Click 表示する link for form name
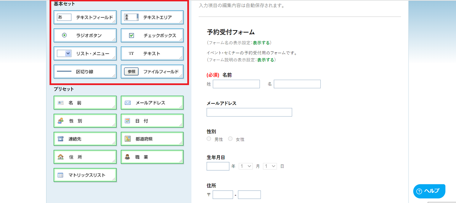Screen dimensions: 456x203 261,43
